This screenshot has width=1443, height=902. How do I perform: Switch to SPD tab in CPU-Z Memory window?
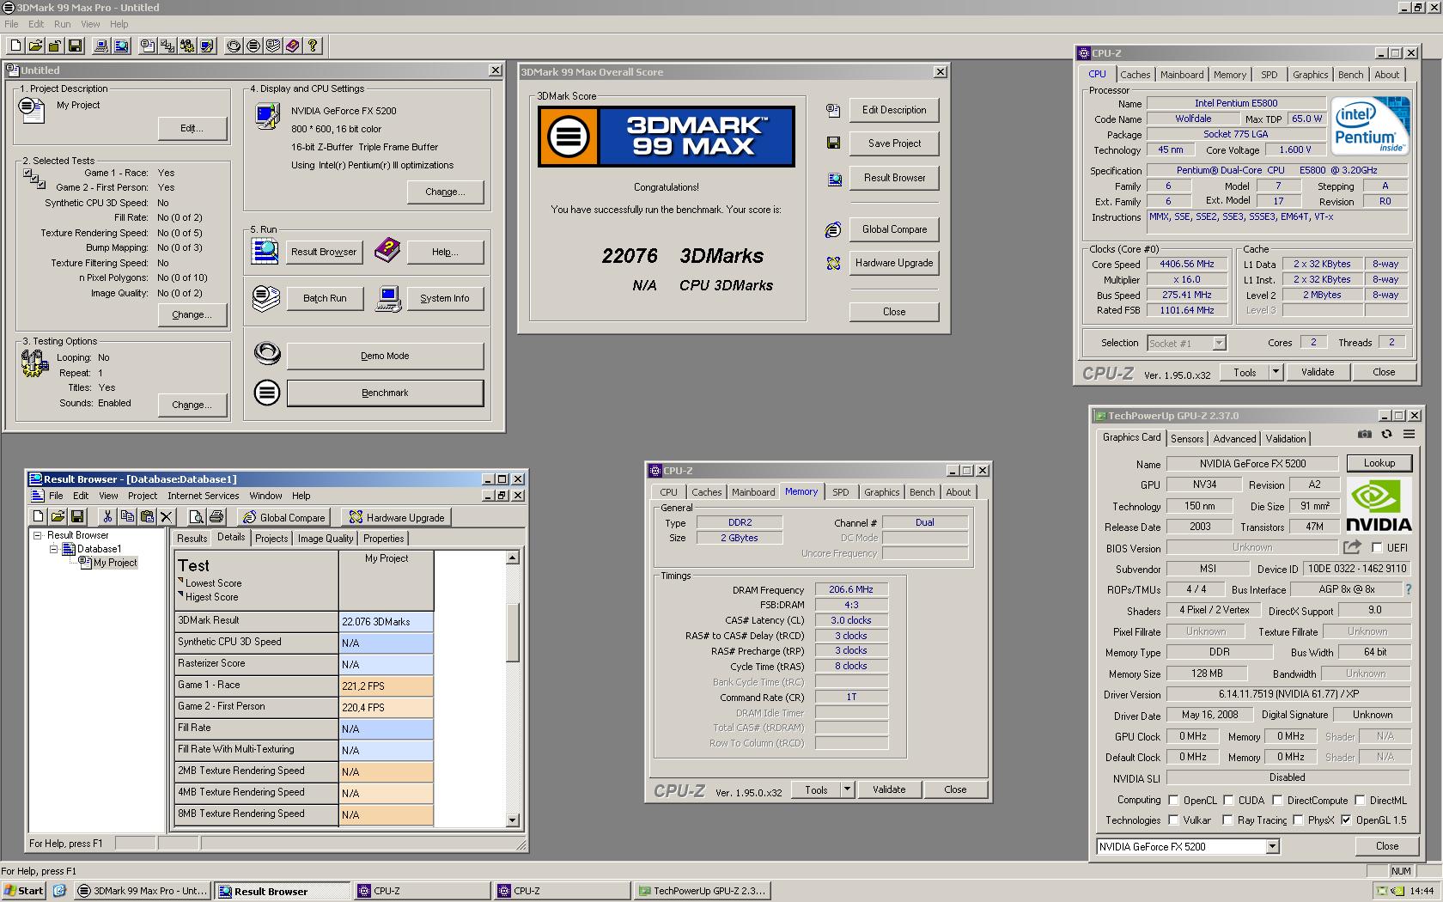point(841,492)
